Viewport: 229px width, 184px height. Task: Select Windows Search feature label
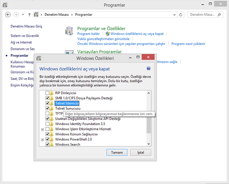tap(68, 144)
